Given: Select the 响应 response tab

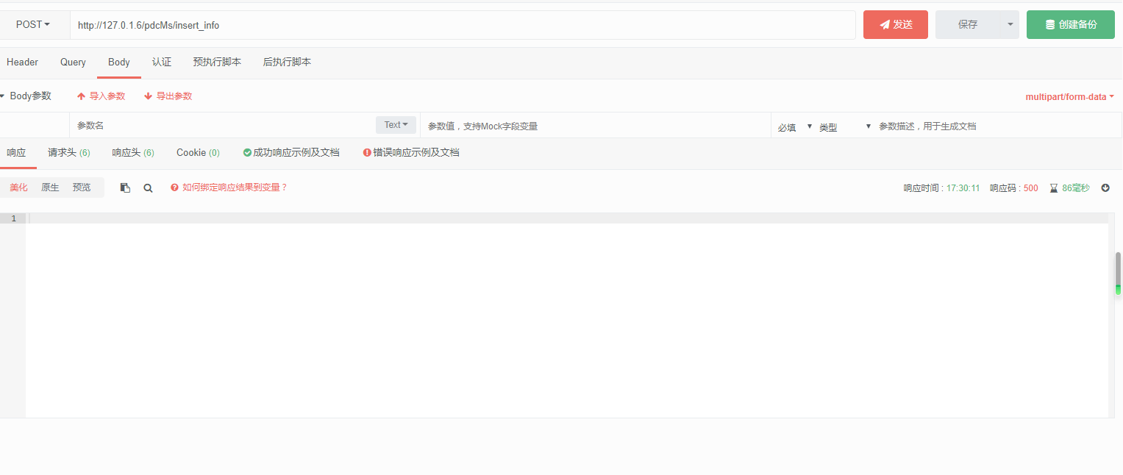Looking at the screenshot, I should (x=16, y=153).
